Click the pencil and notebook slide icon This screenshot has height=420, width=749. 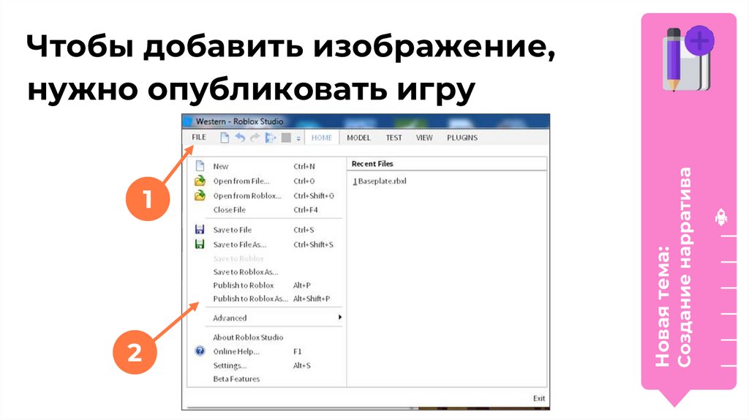coord(688,59)
